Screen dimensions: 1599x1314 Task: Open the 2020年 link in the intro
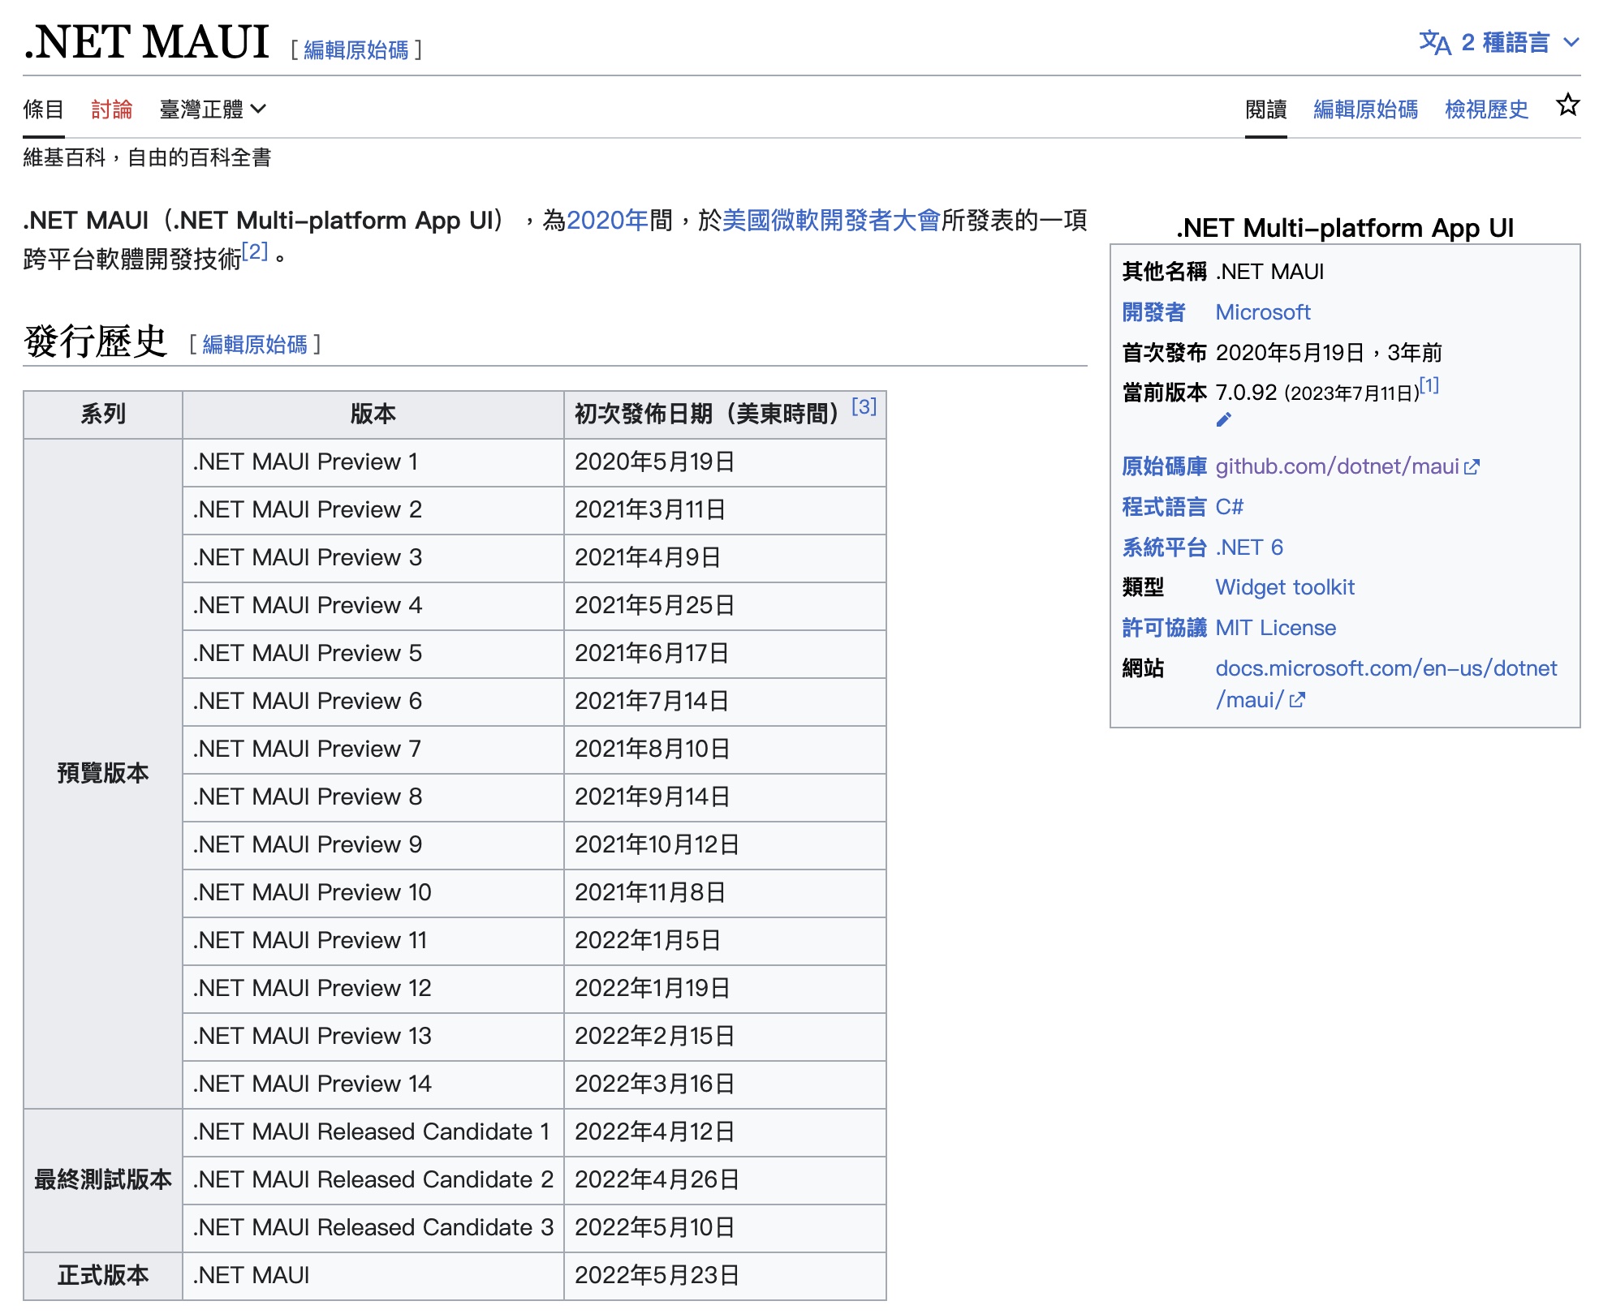(x=607, y=220)
